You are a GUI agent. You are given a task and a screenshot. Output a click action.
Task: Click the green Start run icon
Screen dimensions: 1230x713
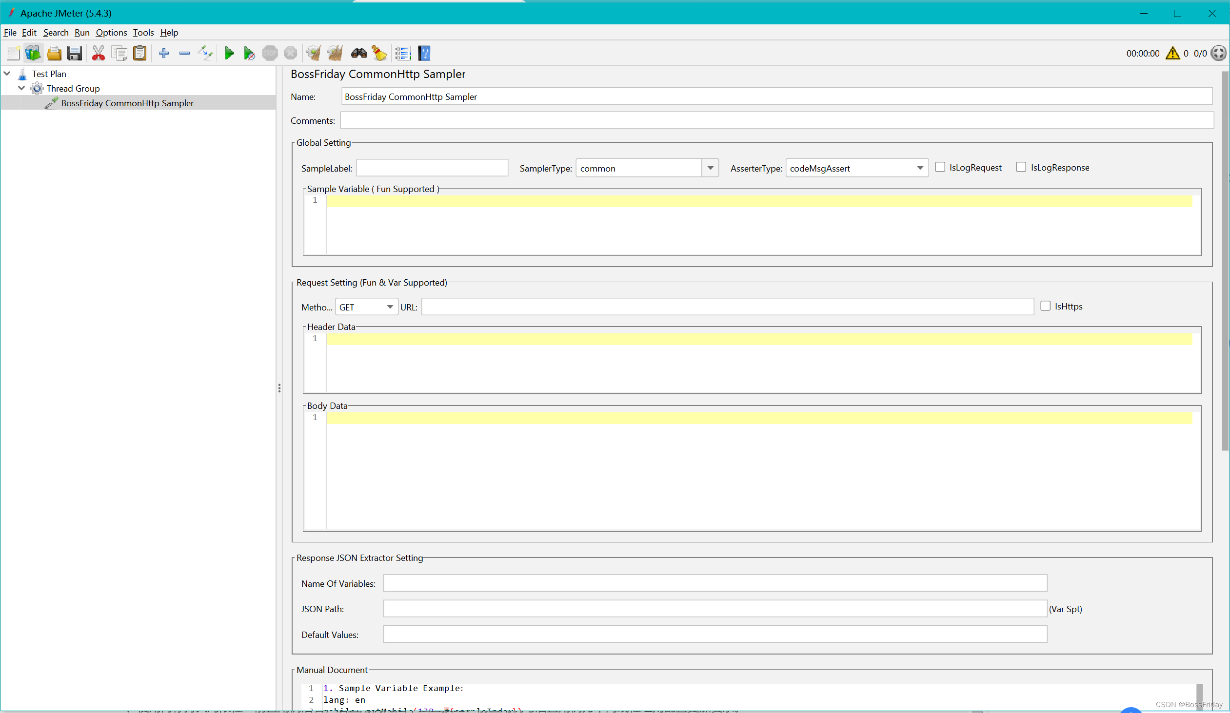tap(229, 53)
